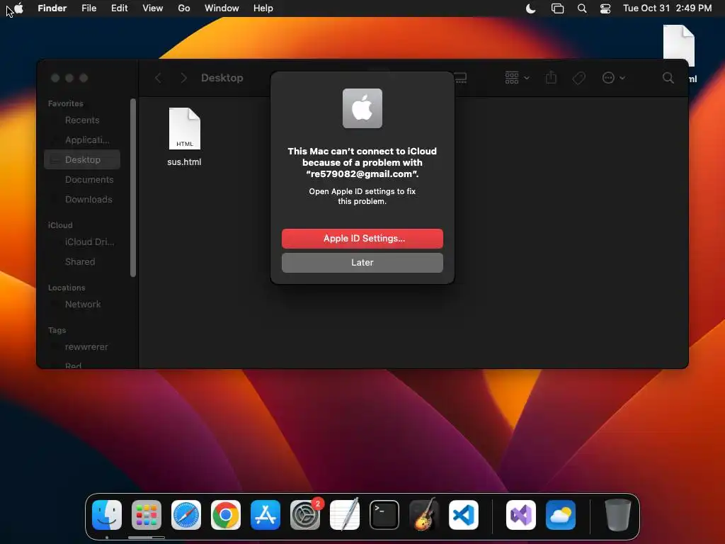
Task: Select Recents in Finder sidebar
Action: pyautogui.click(x=82, y=120)
